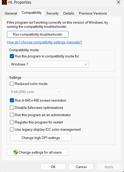Open the Security tab

[x=52, y=13]
